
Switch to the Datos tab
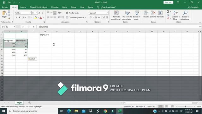click(x=64, y=7)
